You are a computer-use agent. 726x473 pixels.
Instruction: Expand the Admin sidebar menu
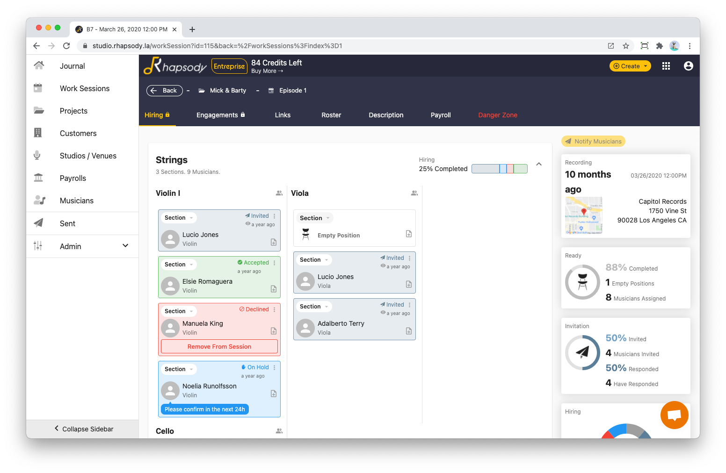125,246
